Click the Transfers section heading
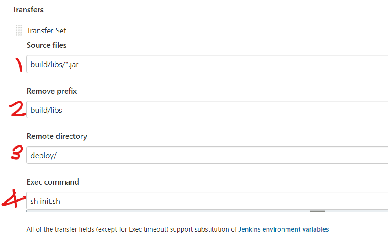Screen dimensions: 388x243 [28, 9]
